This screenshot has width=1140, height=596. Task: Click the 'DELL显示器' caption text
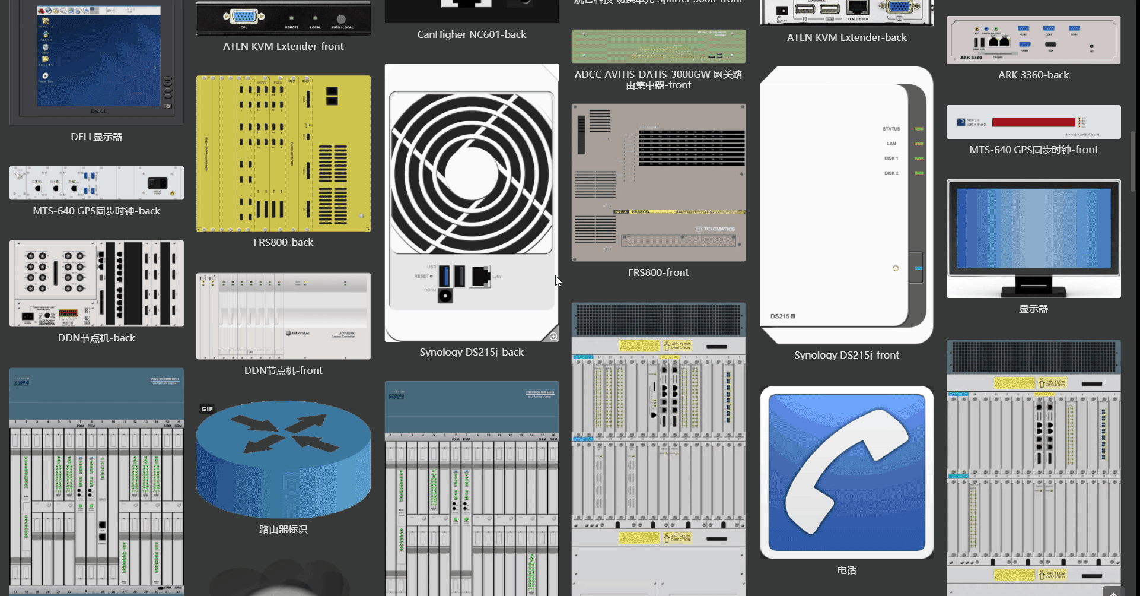(x=97, y=137)
